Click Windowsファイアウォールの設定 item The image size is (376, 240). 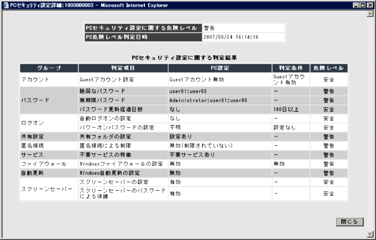(121, 164)
